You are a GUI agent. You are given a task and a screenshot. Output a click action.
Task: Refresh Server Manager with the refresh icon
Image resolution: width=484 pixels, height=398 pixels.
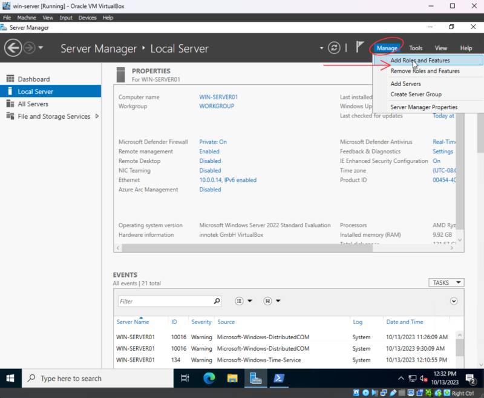coord(334,48)
